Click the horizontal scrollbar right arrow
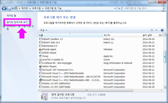Viewport: 168px width, 103px height. (162, 90)
